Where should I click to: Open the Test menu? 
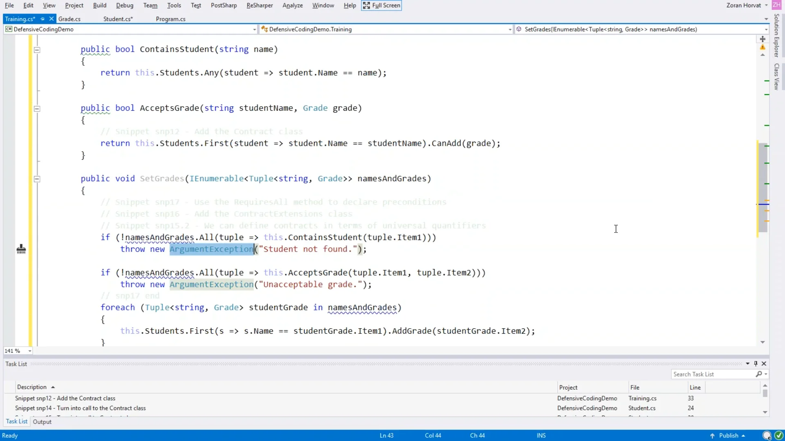pos(196,5)
